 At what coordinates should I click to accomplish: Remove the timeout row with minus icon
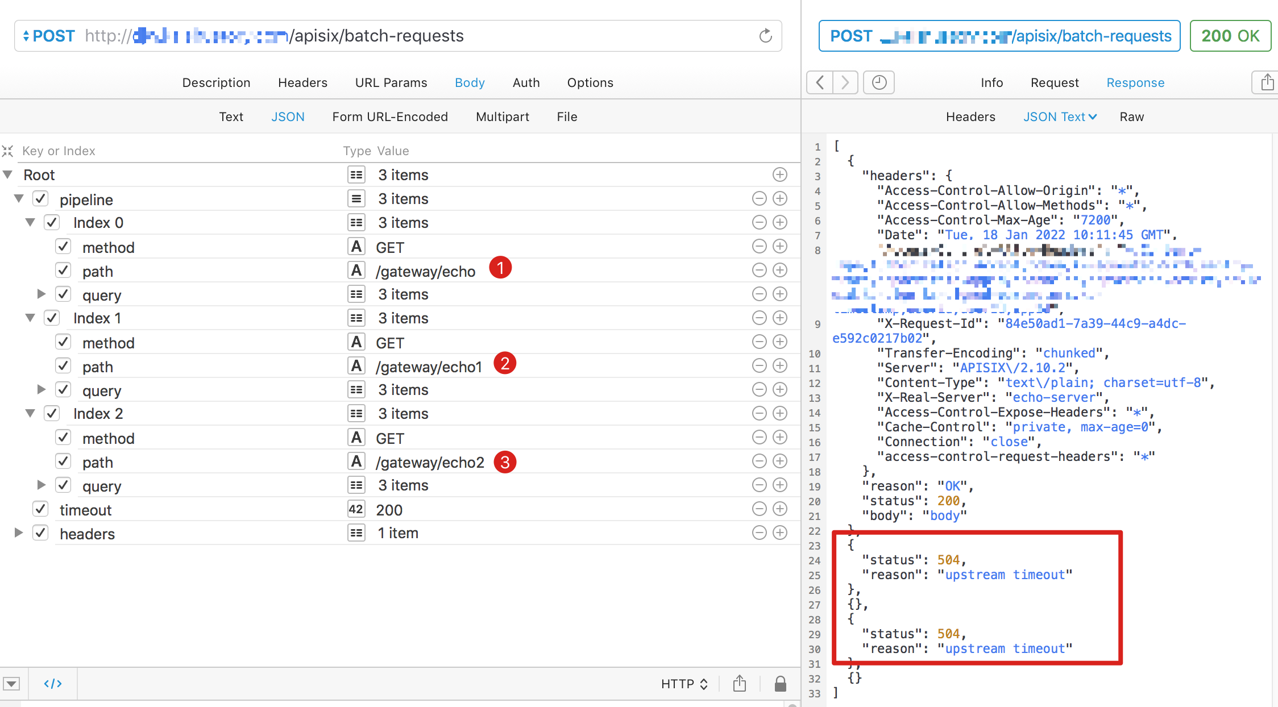click(x=759, y=509)
